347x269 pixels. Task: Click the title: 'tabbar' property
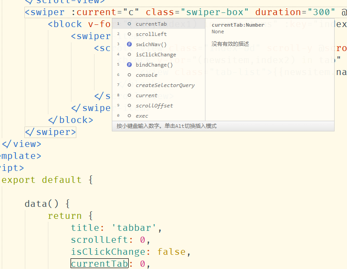coord(116,228)
